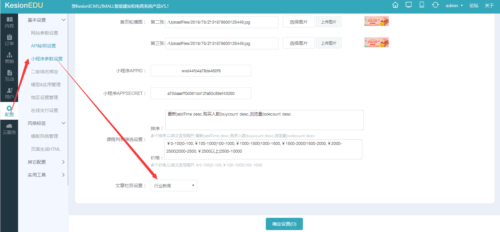Select the 在线支付设置 menu item
The height and width of the screenshot is (232, 500).
[45, 110]
